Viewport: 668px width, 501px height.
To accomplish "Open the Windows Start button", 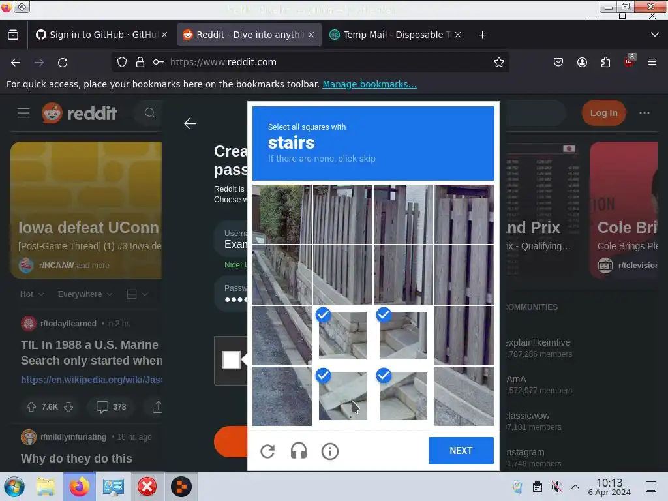I will pos(14,487).
